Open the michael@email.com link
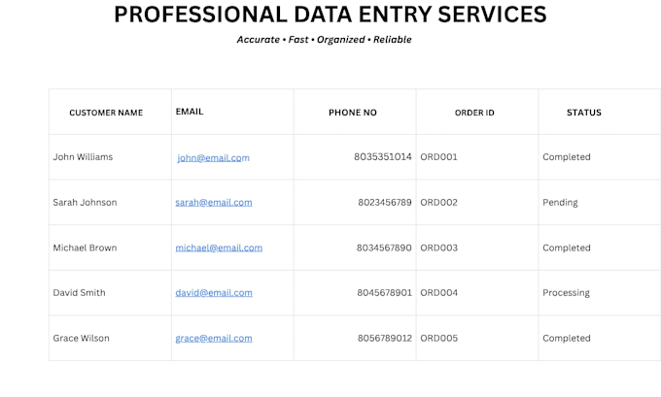Viewport: 661px width, 397px height. (219, 248)
